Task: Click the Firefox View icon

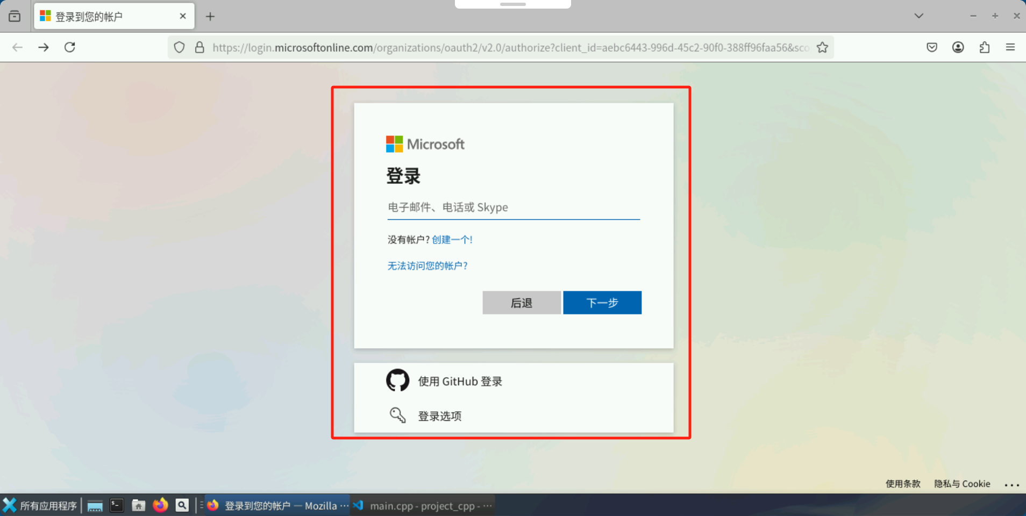Action: pos(15,16)
